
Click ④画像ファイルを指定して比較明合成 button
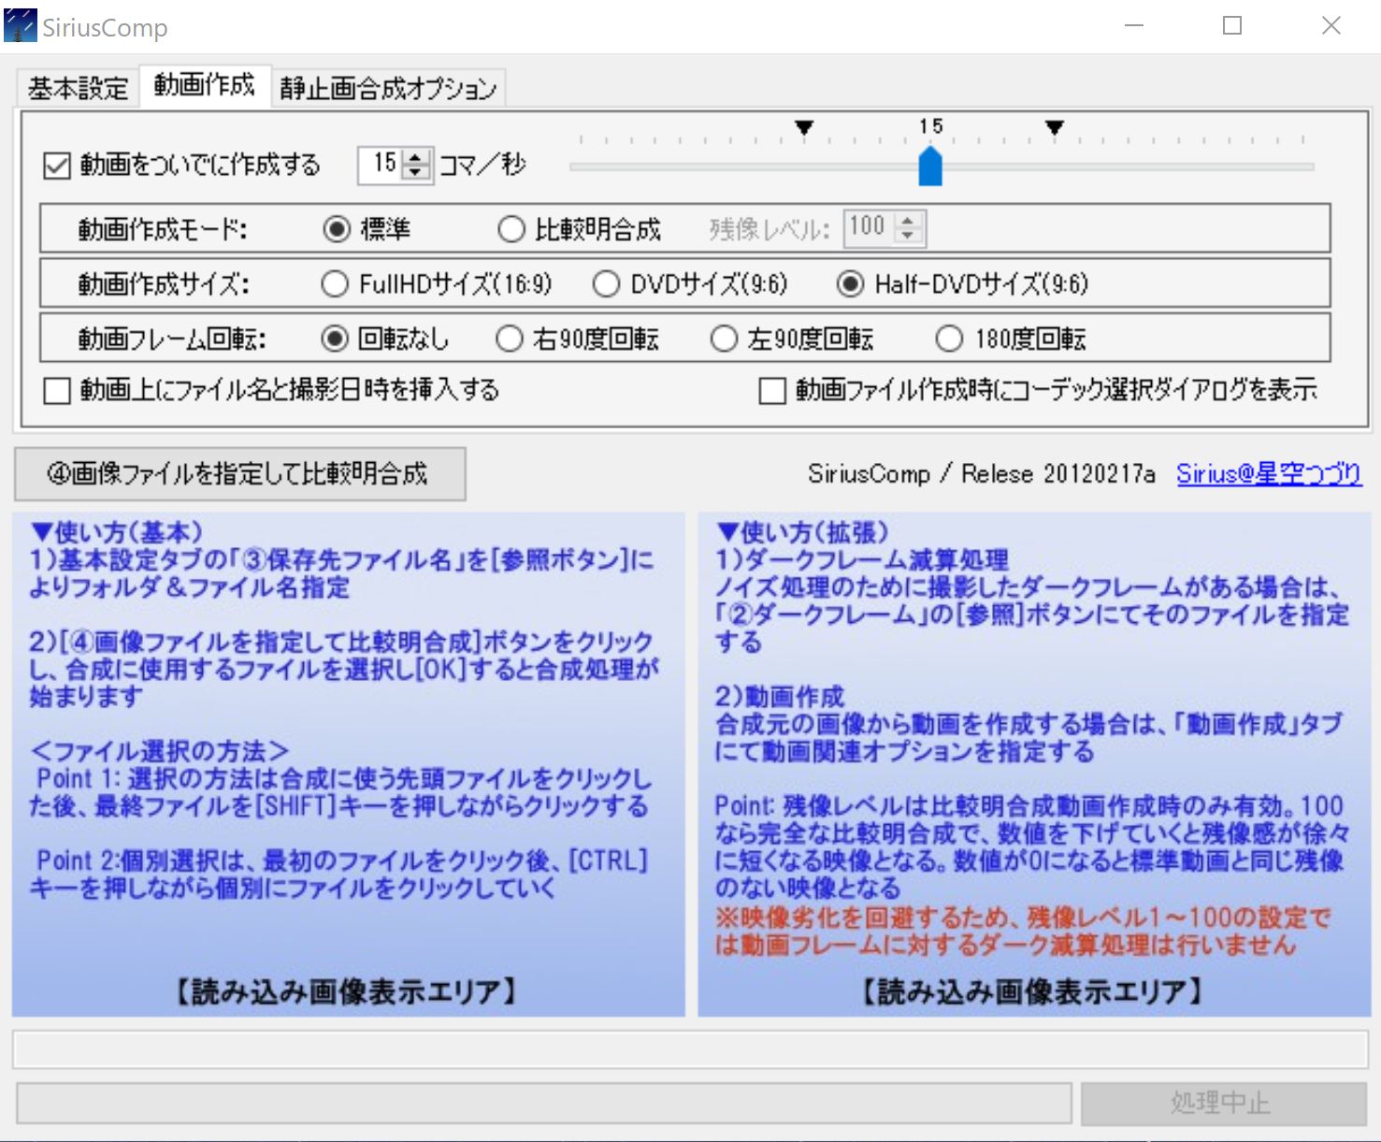point(239,474)
